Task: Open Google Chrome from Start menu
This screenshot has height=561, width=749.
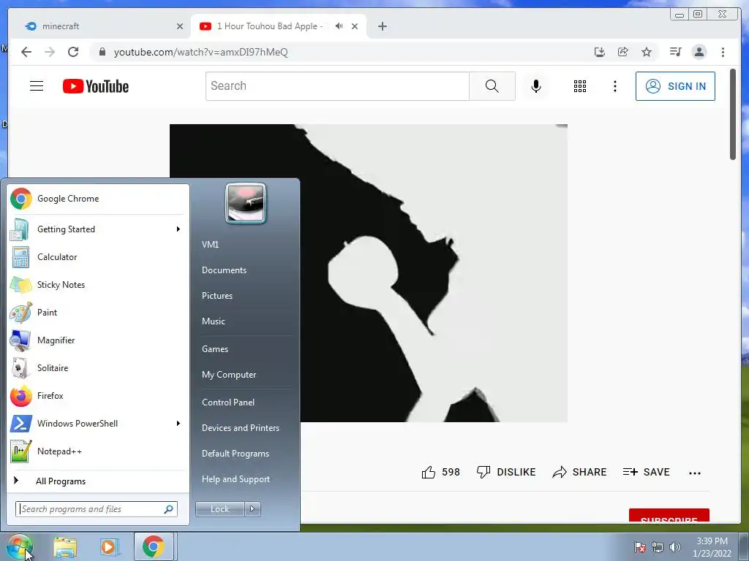Action: (x=98, y=199)
